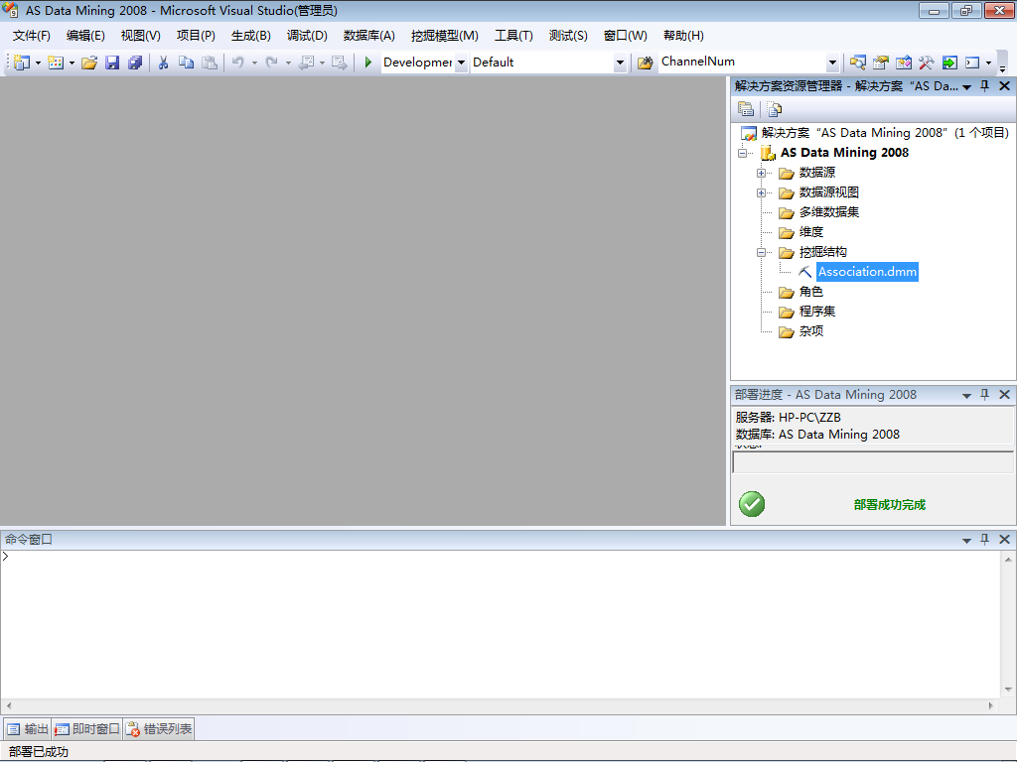Screen dimensions: 1017x762
Task: Open the 项目(P) menu
Action: [196, 36]
